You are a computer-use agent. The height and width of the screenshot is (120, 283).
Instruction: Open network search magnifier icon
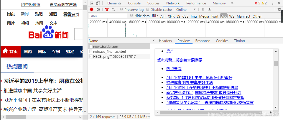pos(113,9)
